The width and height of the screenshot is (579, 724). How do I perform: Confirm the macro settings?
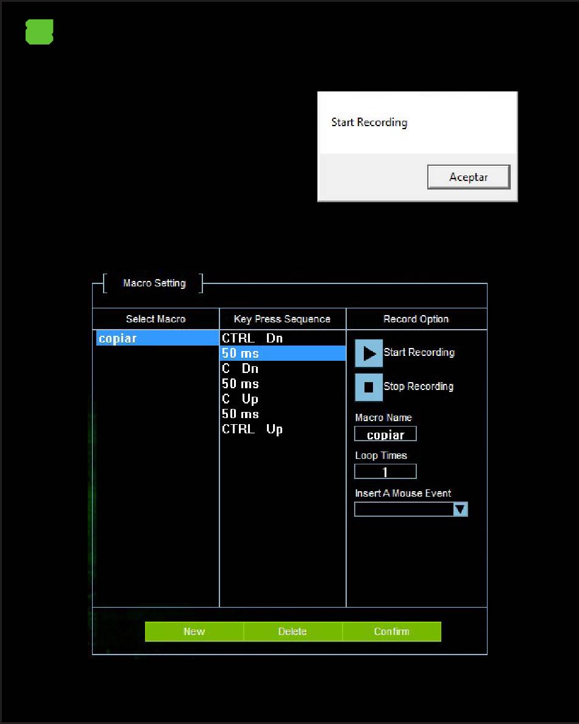(x=391, y=631)
